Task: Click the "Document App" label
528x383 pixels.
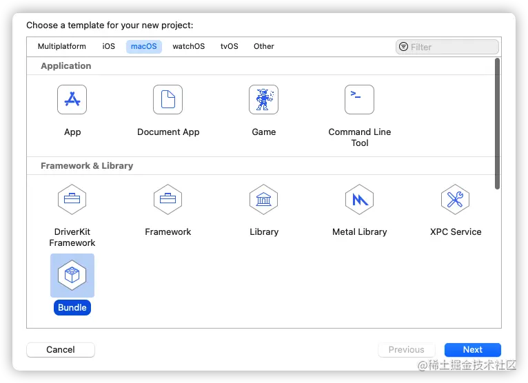Action: click(x=168, y=132)
